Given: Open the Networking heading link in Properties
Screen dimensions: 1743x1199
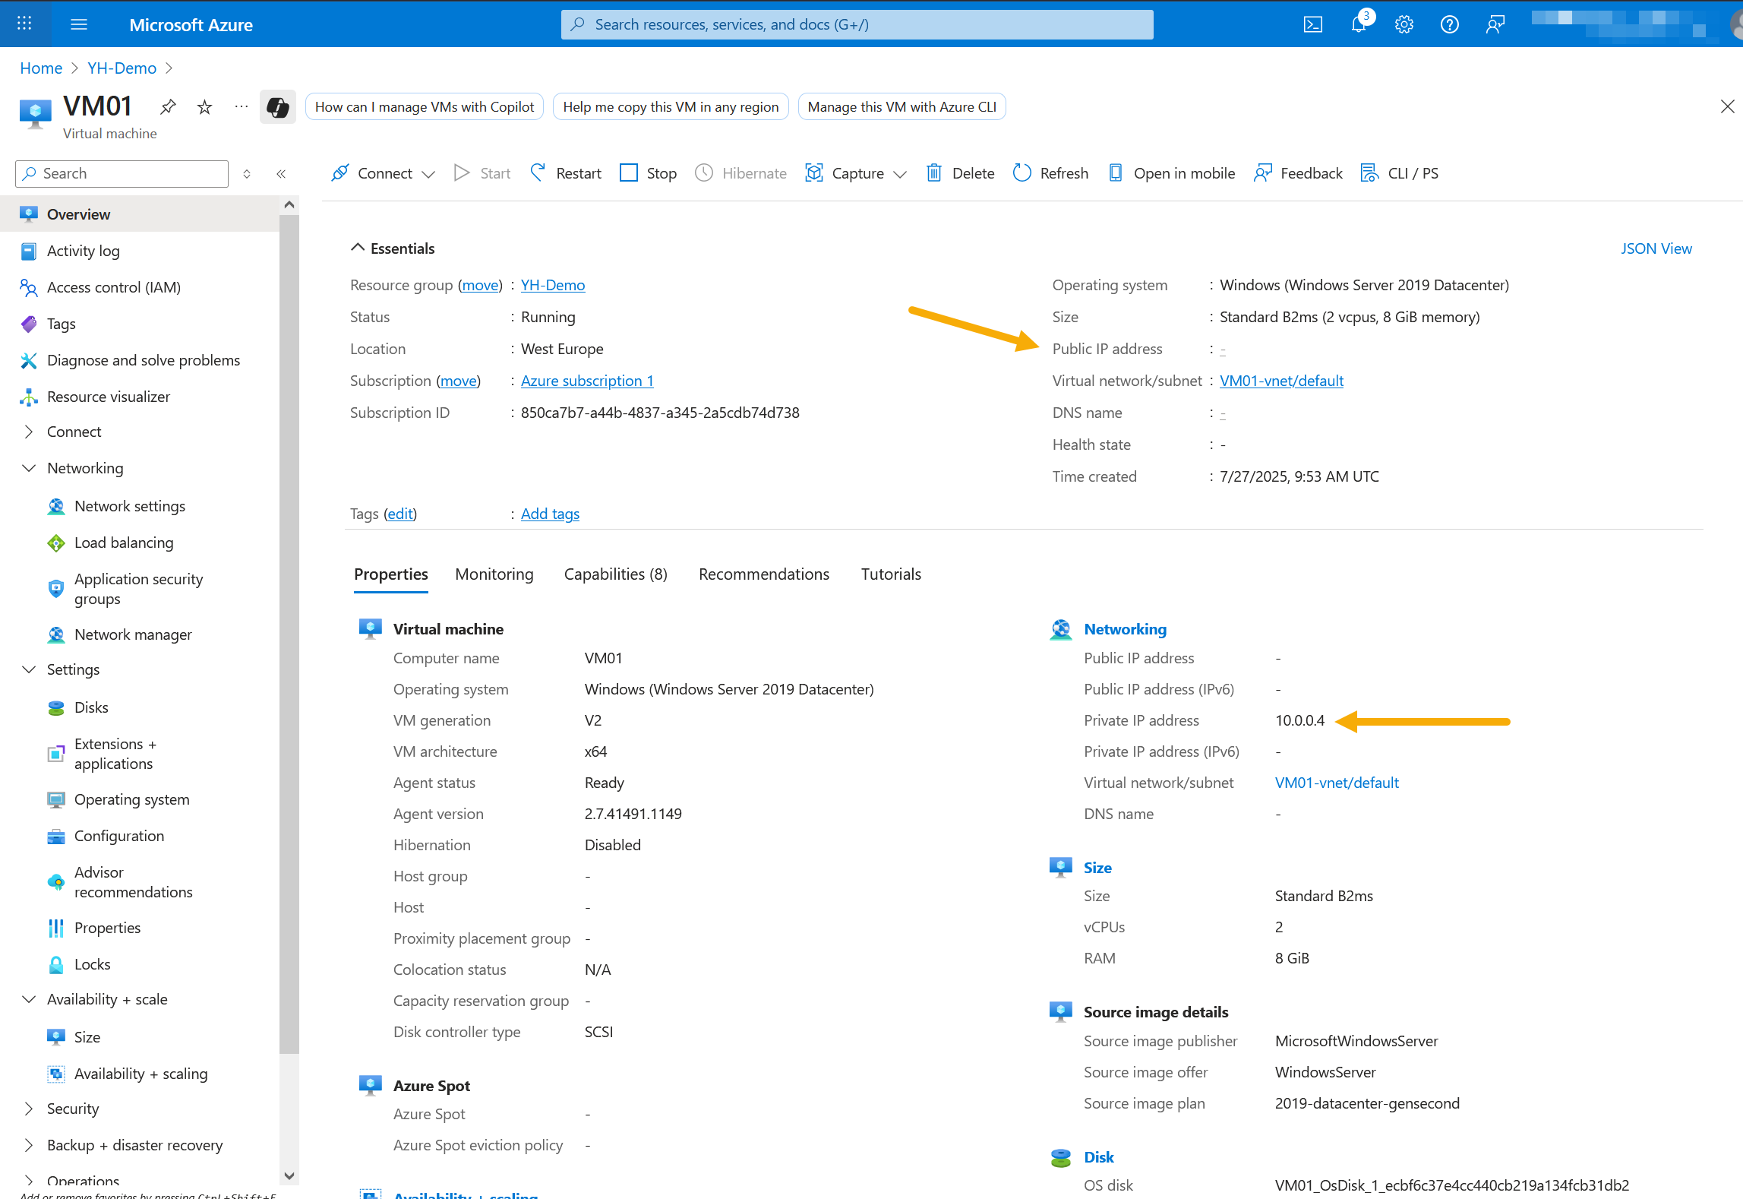Looking at the screenshot, I should (x=1125, y=629).
